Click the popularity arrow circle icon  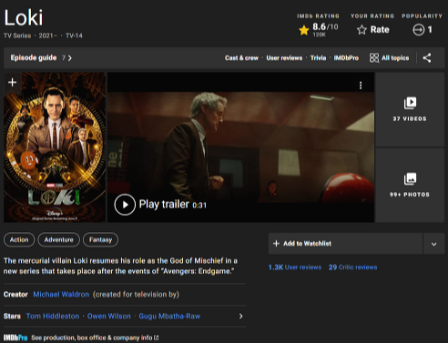[x=419, y=30]
